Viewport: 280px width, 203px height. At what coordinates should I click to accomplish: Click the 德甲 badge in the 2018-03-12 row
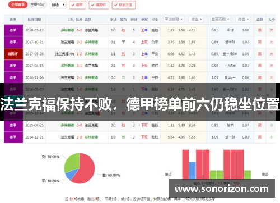click(x=13, y=30)
